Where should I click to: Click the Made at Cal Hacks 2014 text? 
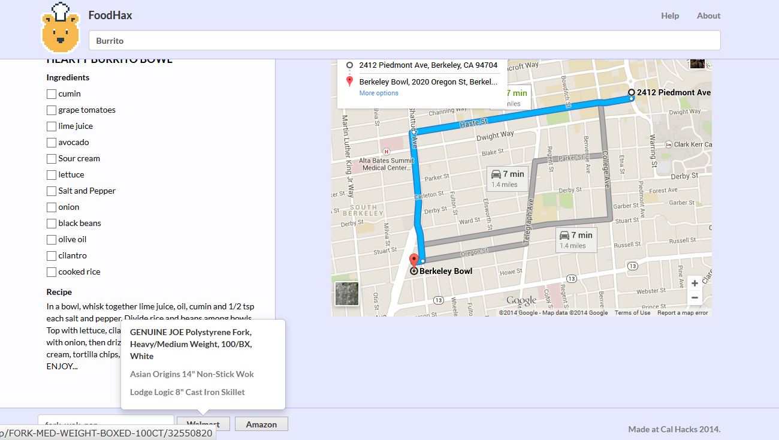[x=674, y=429]
